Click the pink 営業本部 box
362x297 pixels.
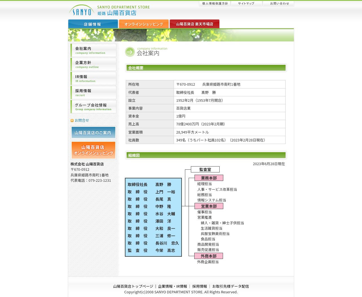click(209, 206)
